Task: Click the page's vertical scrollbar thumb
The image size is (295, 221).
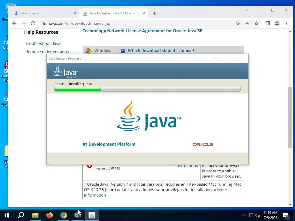Action: click(290, 117)
